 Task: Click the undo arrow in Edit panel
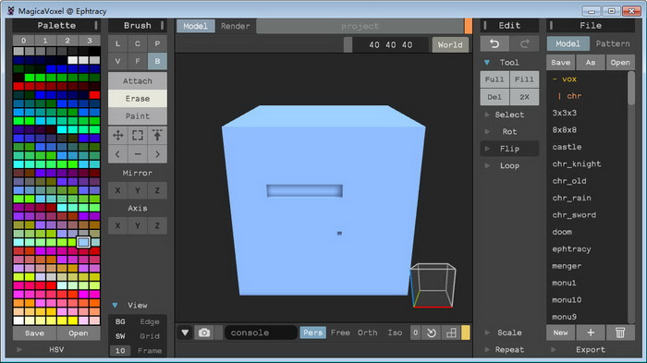(x=494, y=43)
